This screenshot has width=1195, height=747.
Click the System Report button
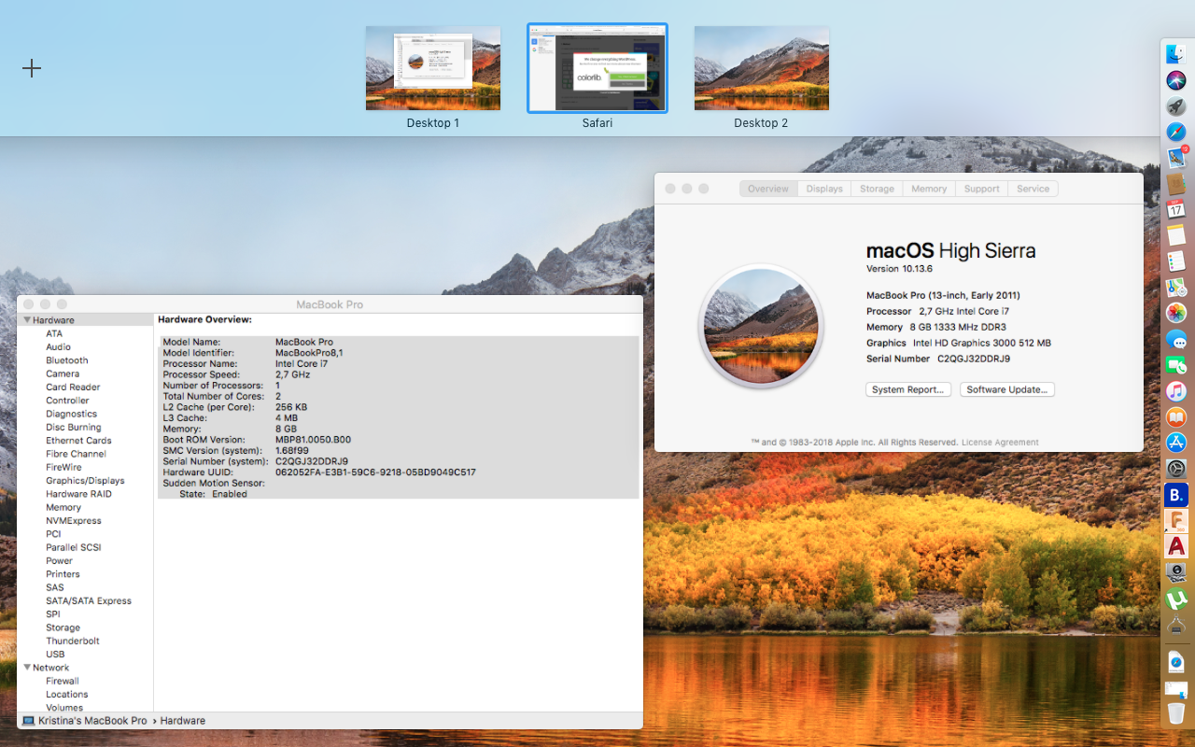click(x=908, y=389)
